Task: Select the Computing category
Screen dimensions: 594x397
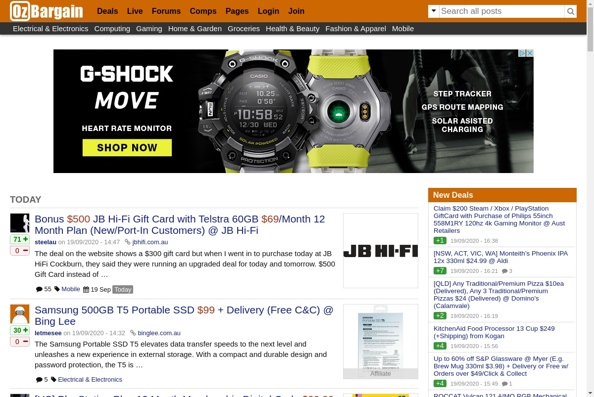Action: pyautogui.click(x=112, y=29)
